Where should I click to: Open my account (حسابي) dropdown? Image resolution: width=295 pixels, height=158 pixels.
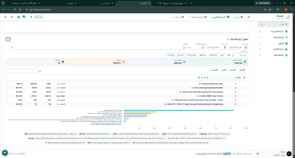coord(178,17)
